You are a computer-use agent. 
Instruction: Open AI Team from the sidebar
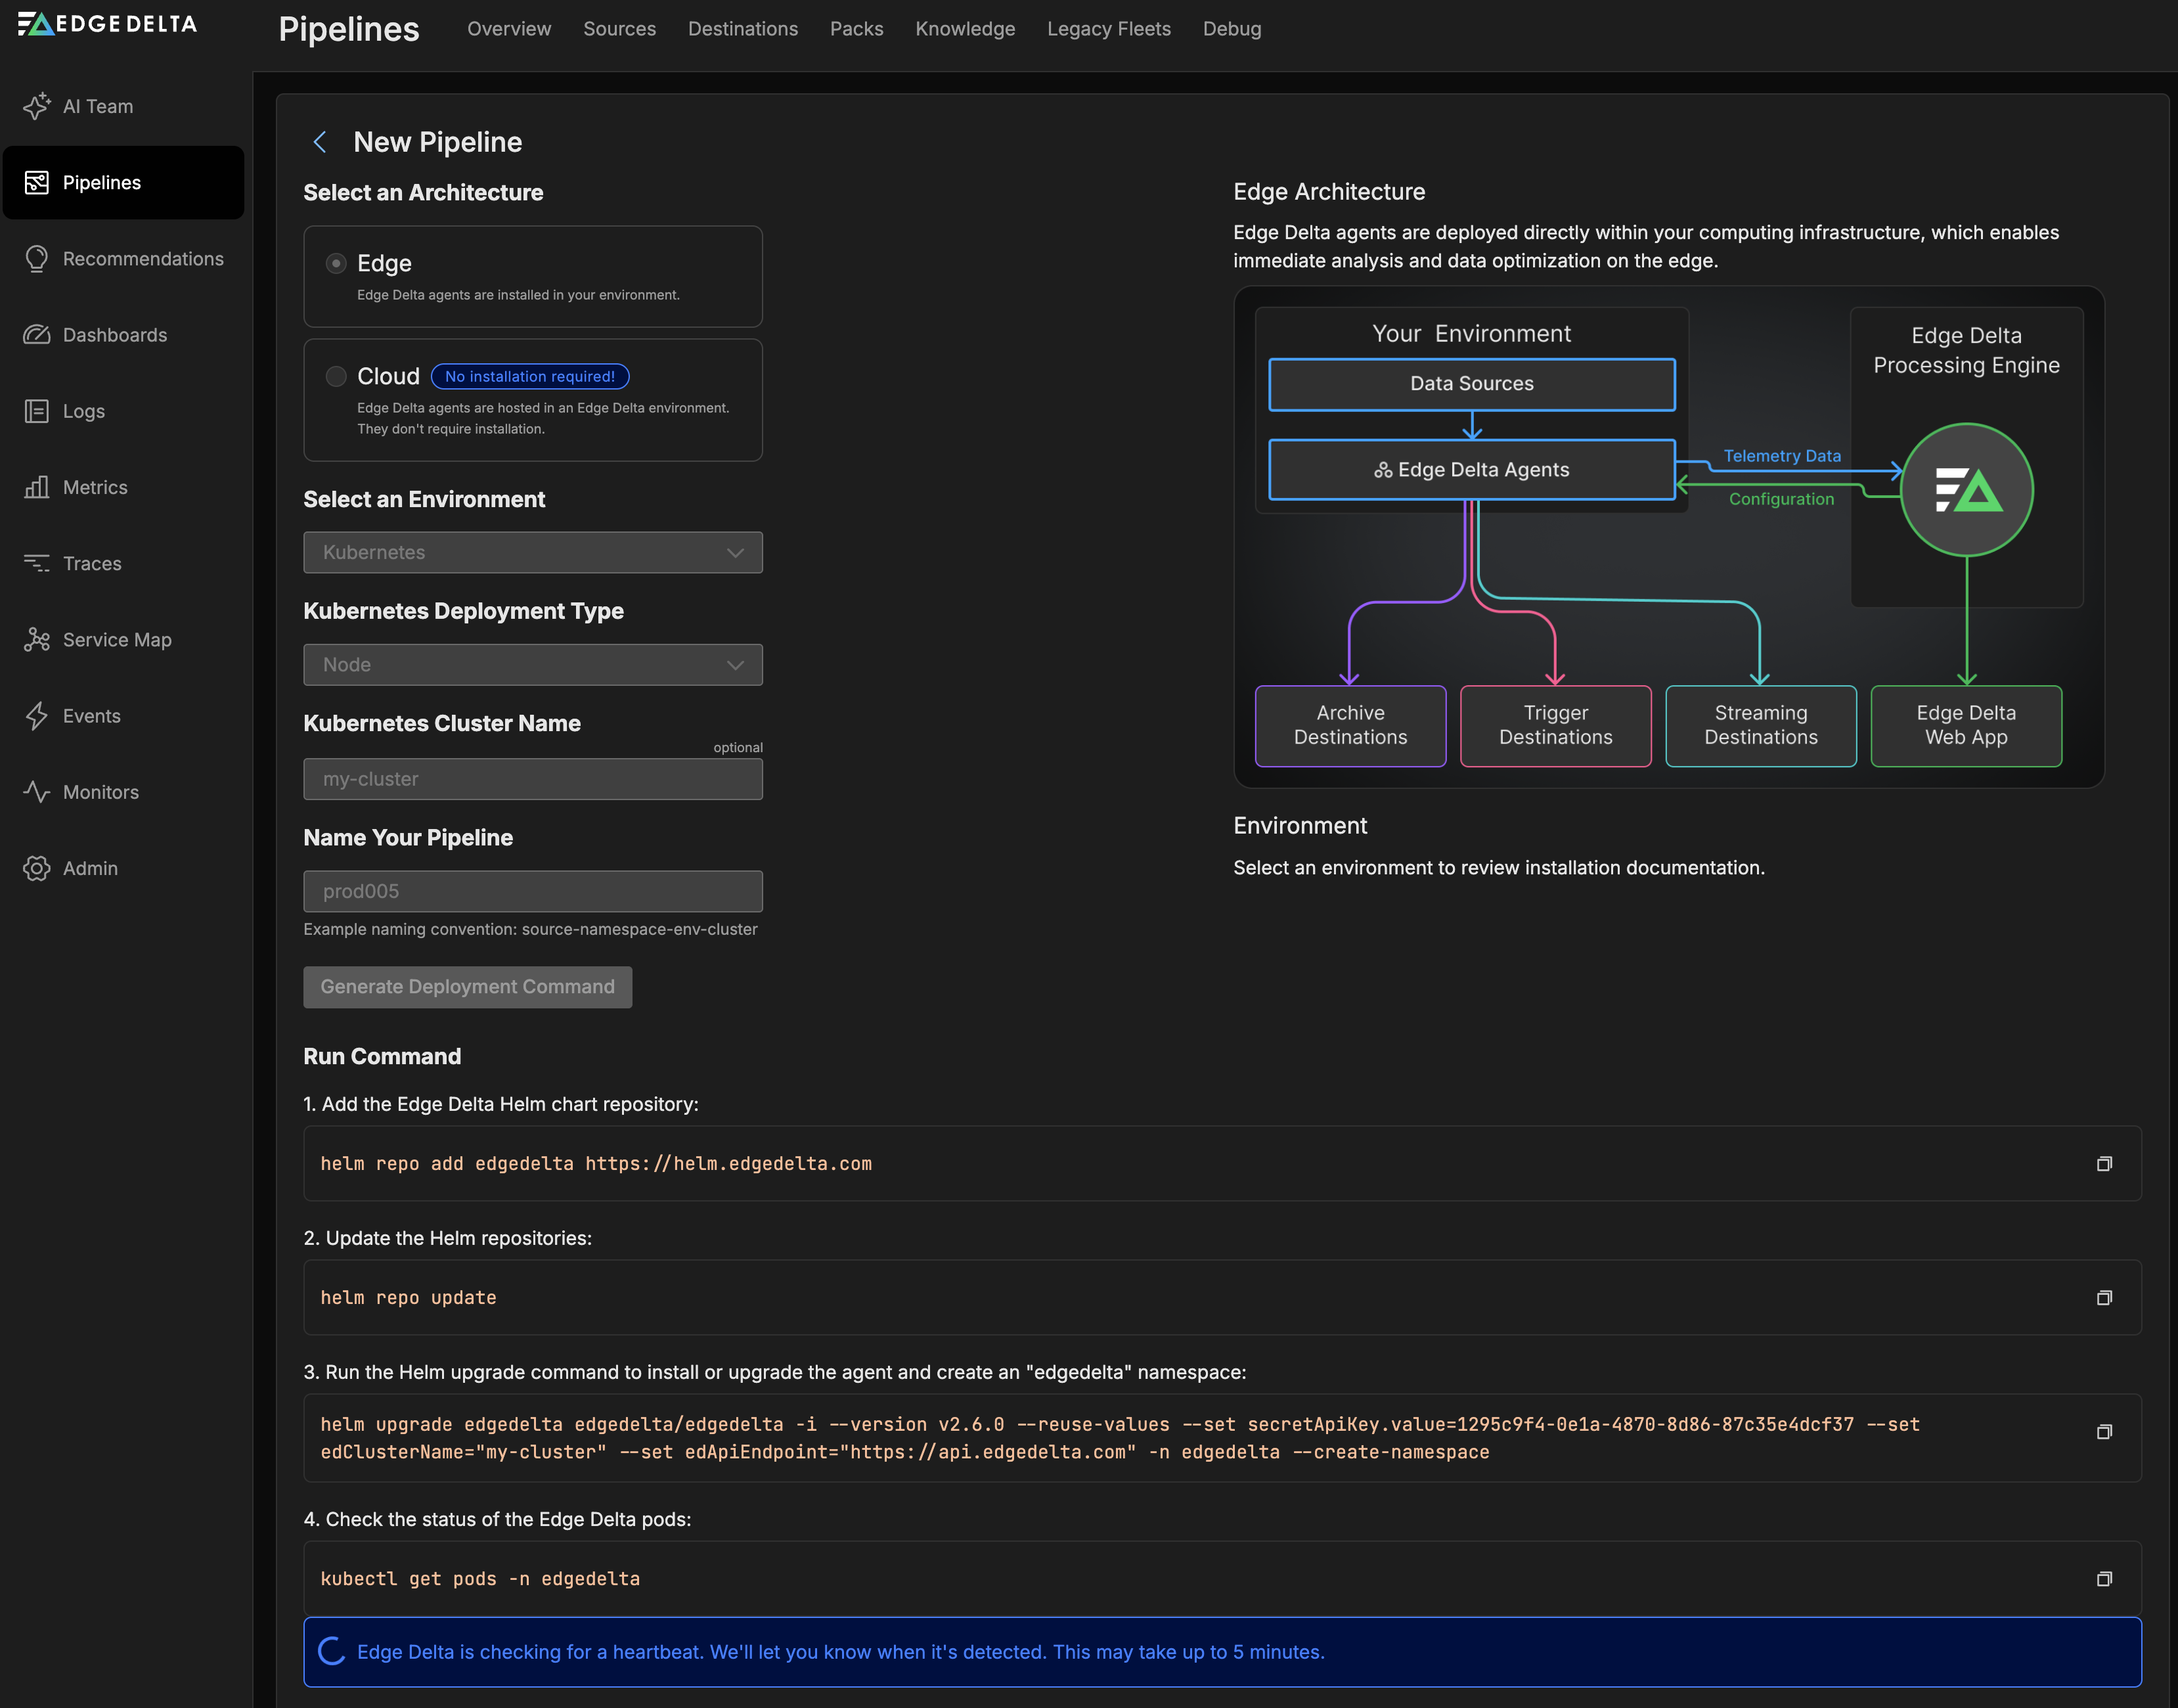click(x=97, y=106)
